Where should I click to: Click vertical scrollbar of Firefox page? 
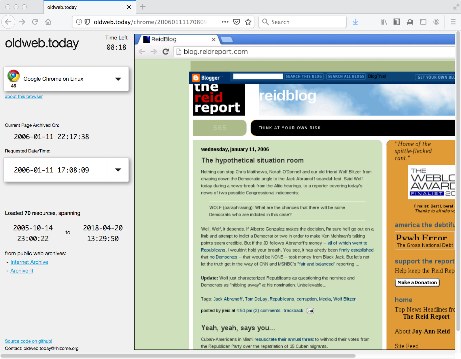(x=458, y=182)
